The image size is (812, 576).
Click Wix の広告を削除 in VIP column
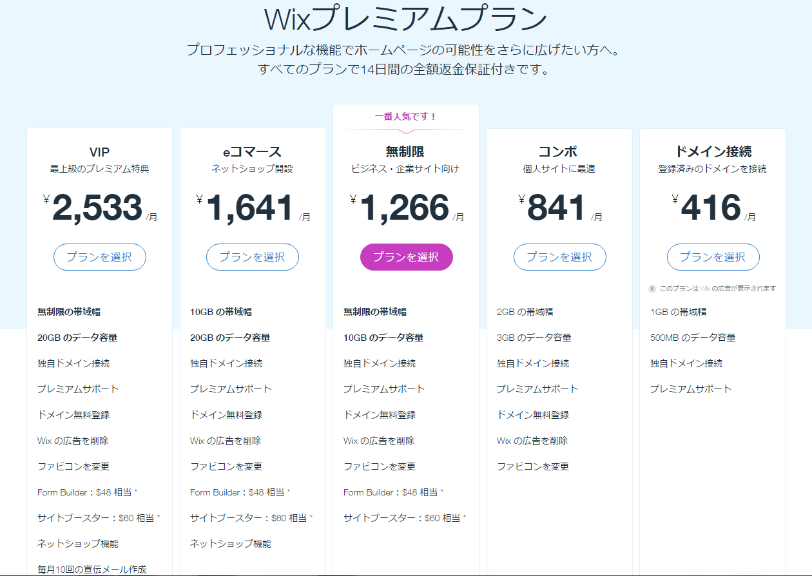click(x=73, y=441)
